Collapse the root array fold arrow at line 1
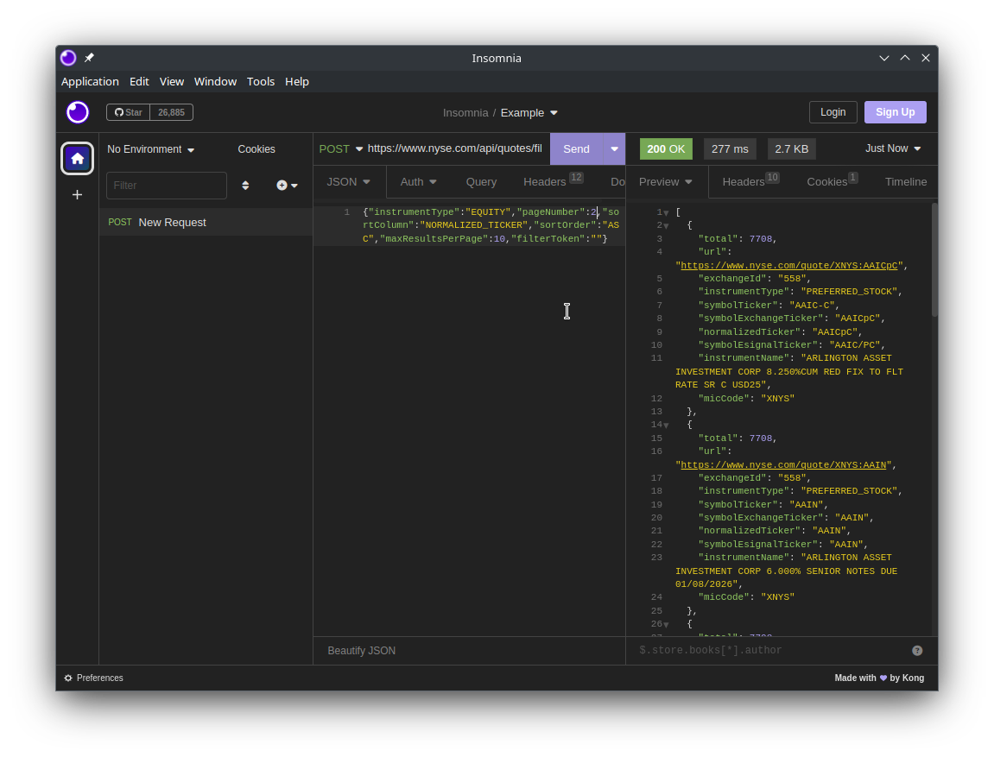This screenshot has width=994, height=757. point(666,213)
